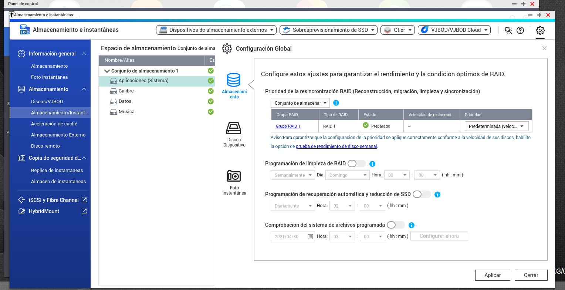Viewport: 565px width, 290px height.
Task: Click the help question mark icon
Action: (x=520, y=30)
